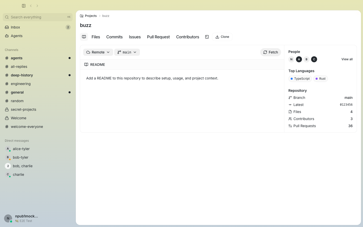Go back with the left arrow

[31, 6]
